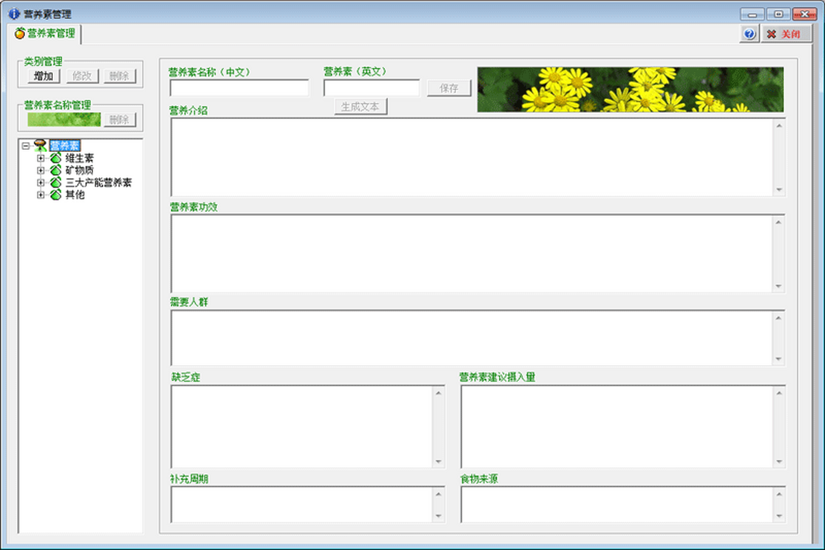Click the 营养素名称（中文）input field

click(239, 88)
